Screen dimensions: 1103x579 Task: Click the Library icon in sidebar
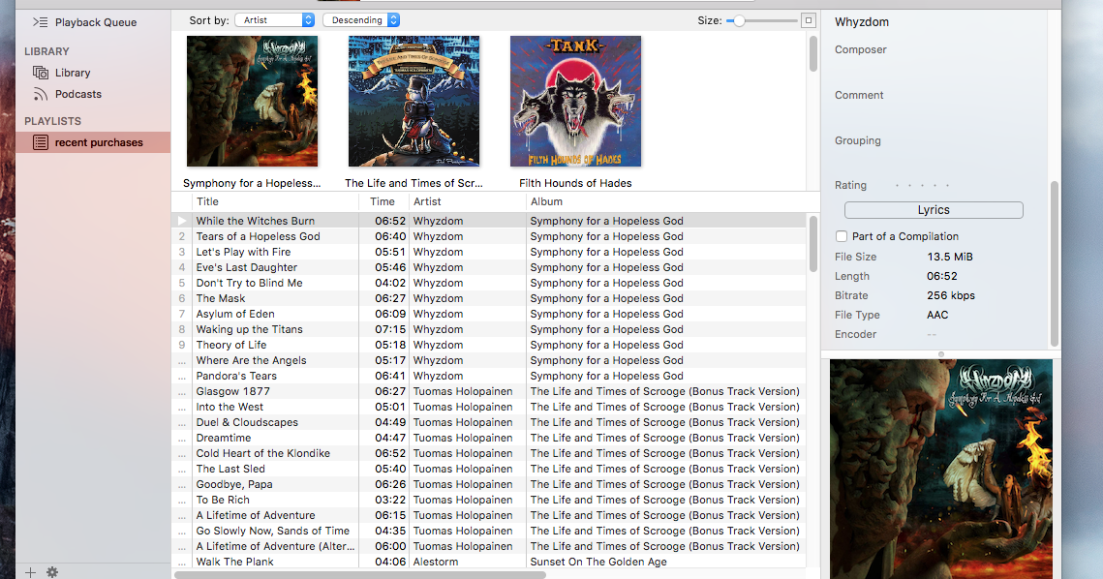tap(41, 73)
